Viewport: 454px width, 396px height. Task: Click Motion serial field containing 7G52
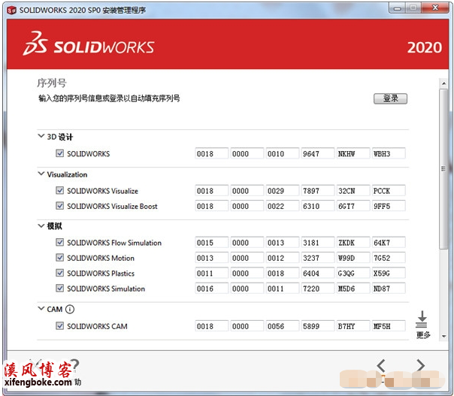[x=389, y=258]
